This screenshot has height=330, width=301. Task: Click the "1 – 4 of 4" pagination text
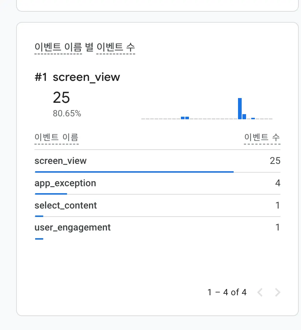227,292
